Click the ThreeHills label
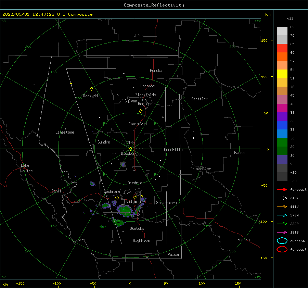The height and width of the screenshot is (288, 308). [172, 150]
